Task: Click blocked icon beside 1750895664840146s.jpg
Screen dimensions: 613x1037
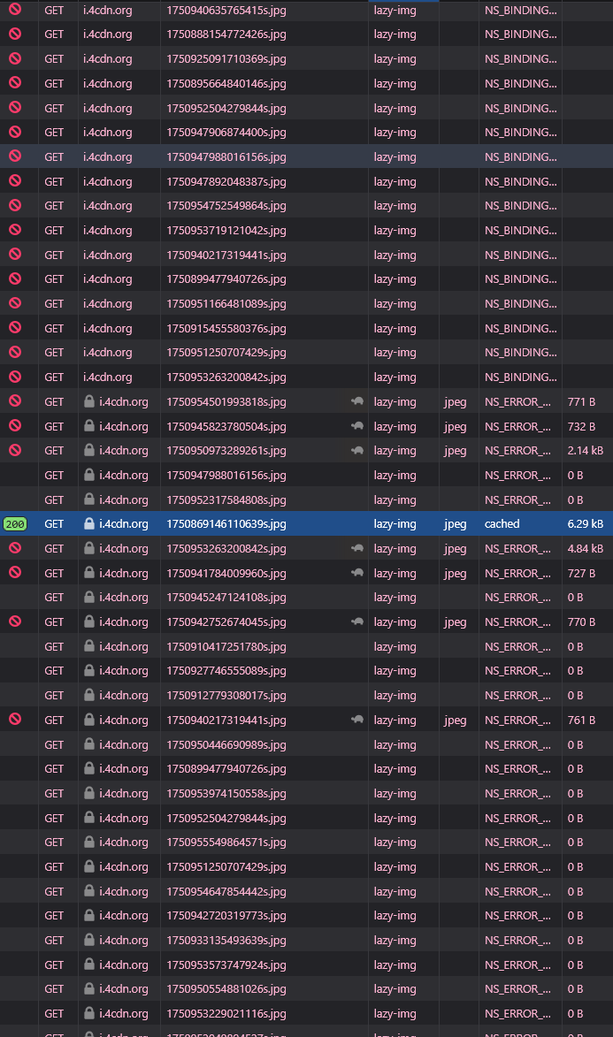Action: (x=14, y=83)
